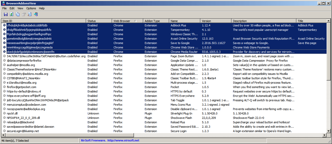Click the vertical scrollbar up arrow

pyautogui.click(x=329, y=21)
